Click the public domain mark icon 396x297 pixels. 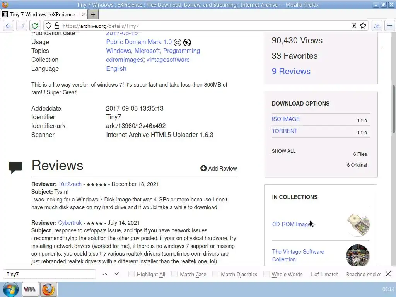pos(187,43)
